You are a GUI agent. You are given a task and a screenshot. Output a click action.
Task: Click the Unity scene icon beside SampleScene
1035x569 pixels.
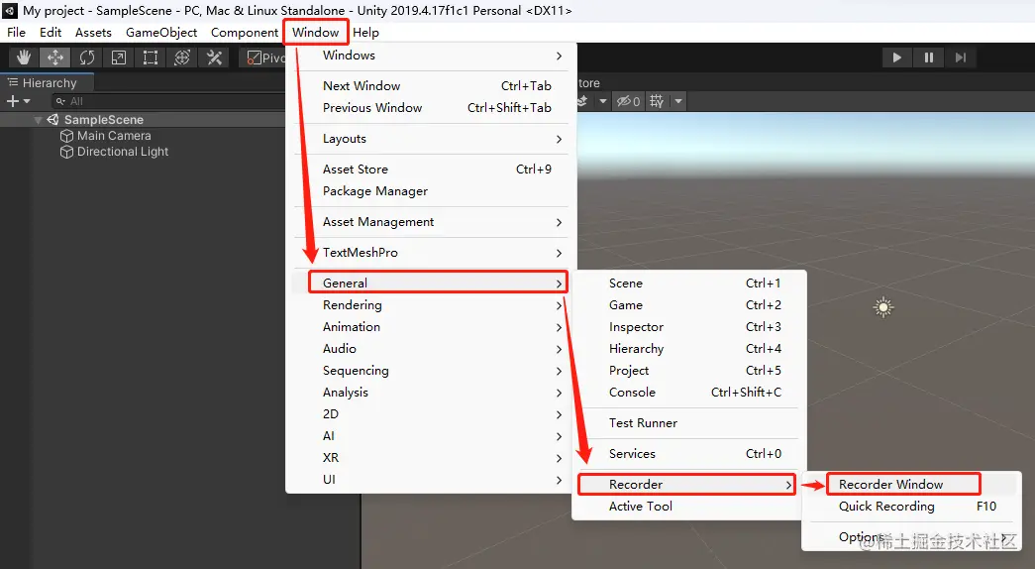pyautogui.click(x=52, y=120)
